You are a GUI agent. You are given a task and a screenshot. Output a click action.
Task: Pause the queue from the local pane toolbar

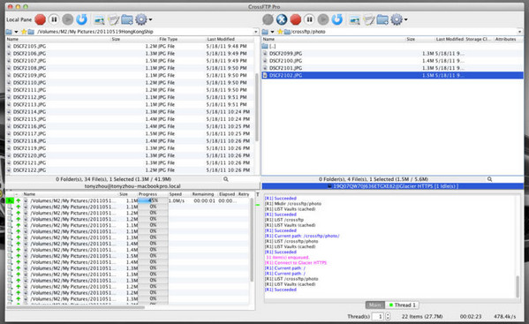point(54,19)
